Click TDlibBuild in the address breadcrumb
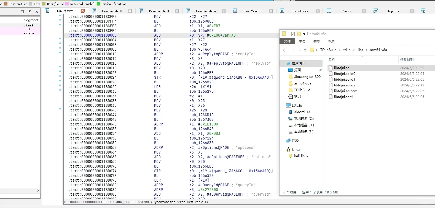This screenshot has height=208, width=435. (328, 50)
